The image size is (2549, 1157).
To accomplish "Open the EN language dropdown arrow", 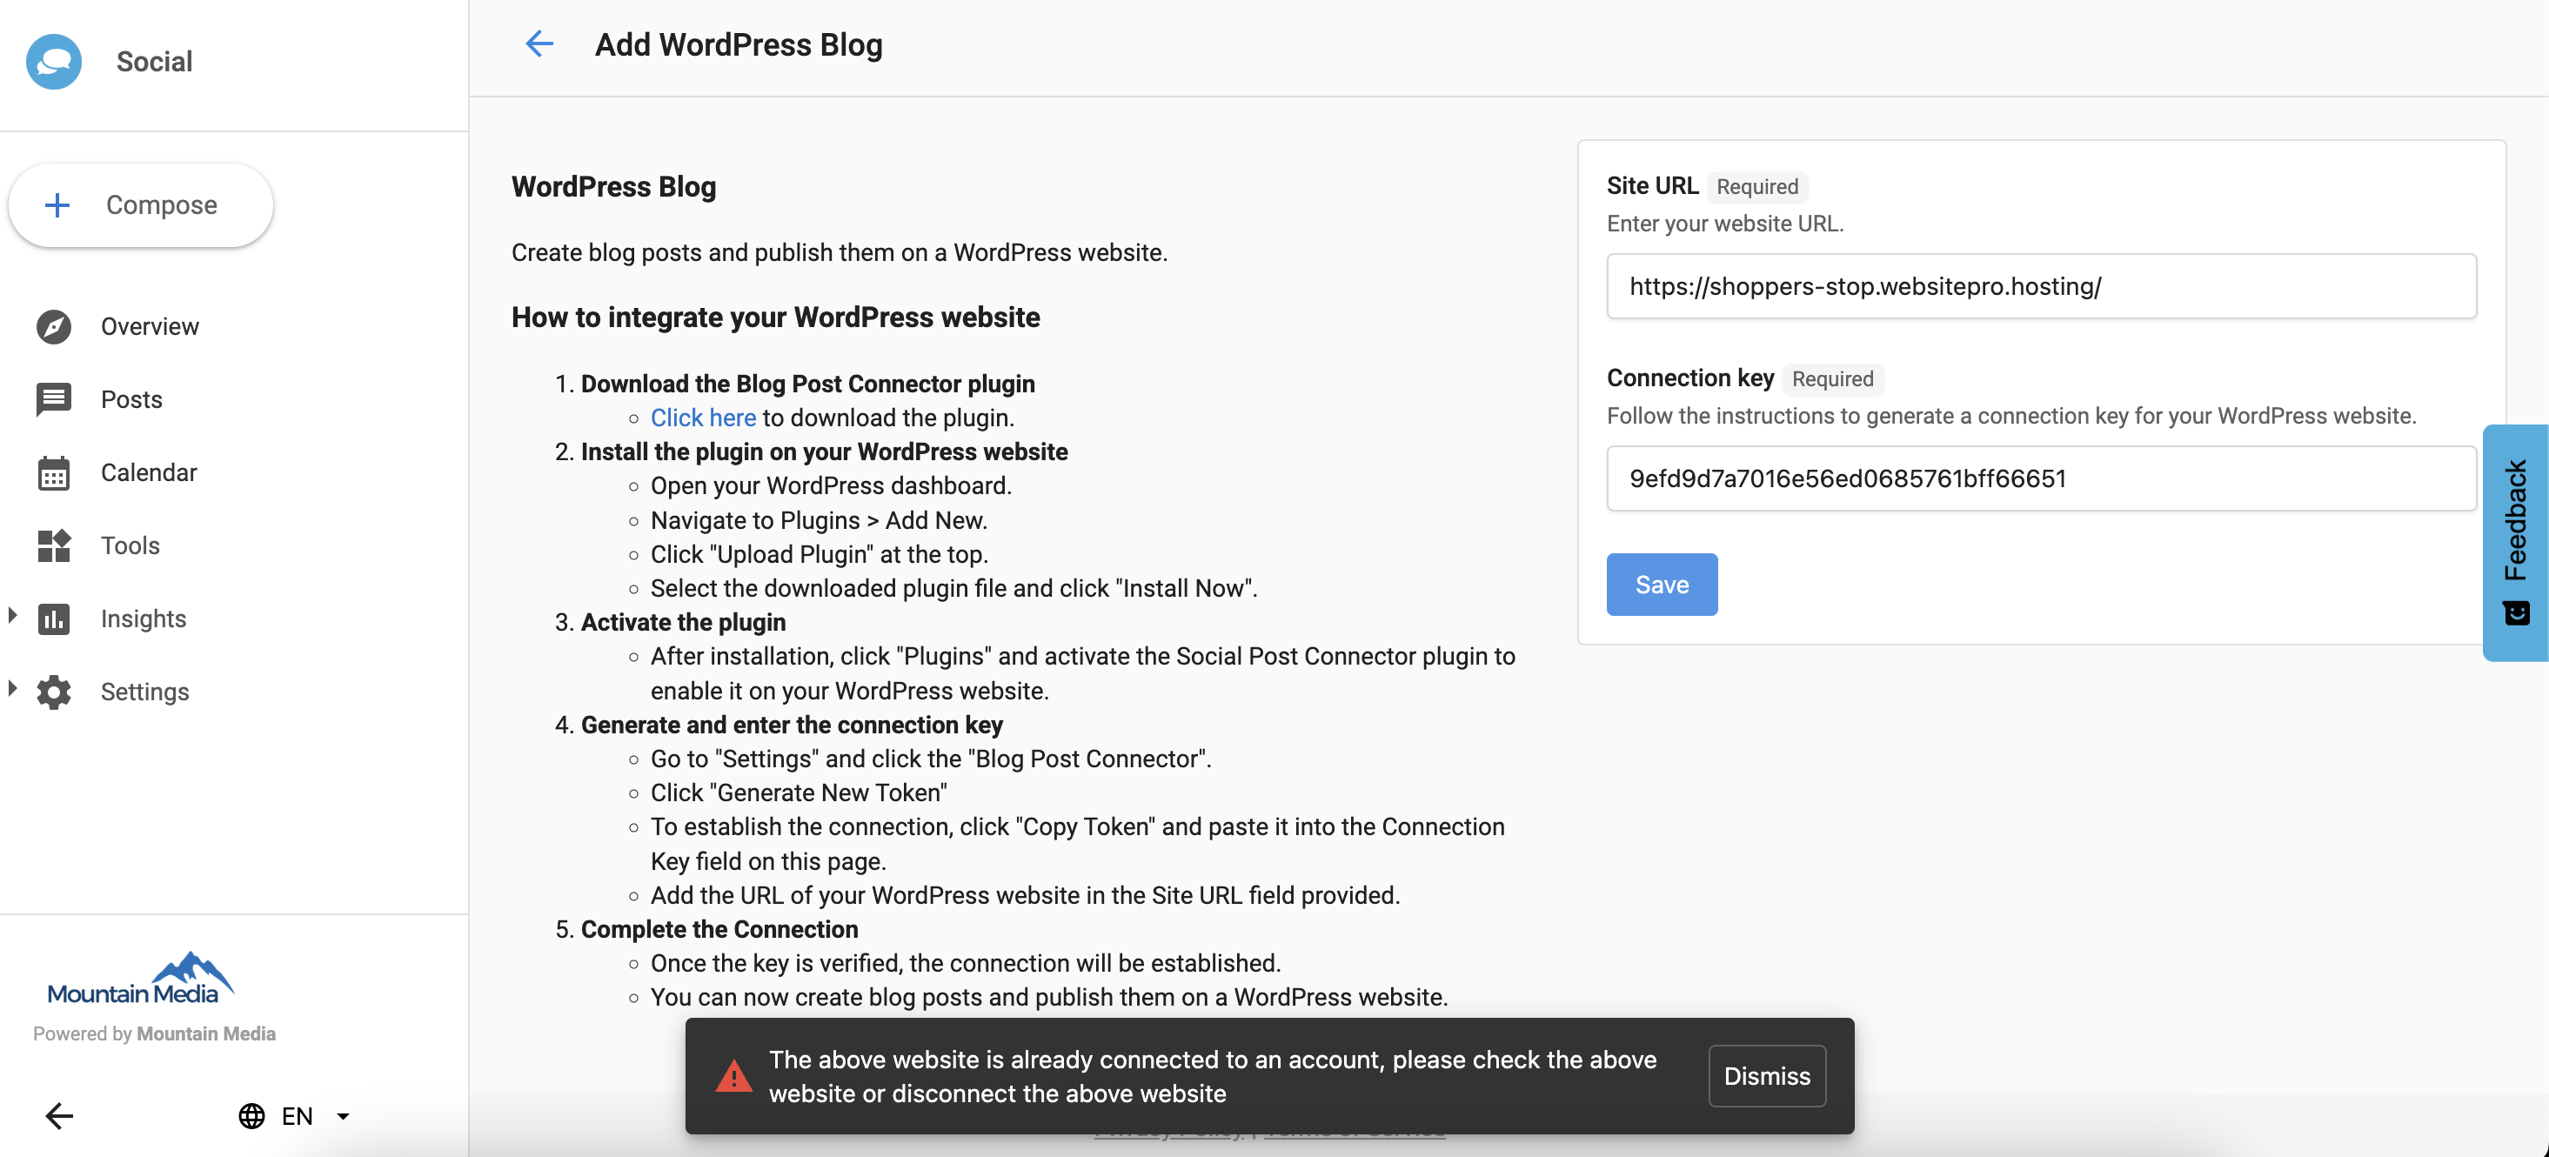I will click(344, 1115).
